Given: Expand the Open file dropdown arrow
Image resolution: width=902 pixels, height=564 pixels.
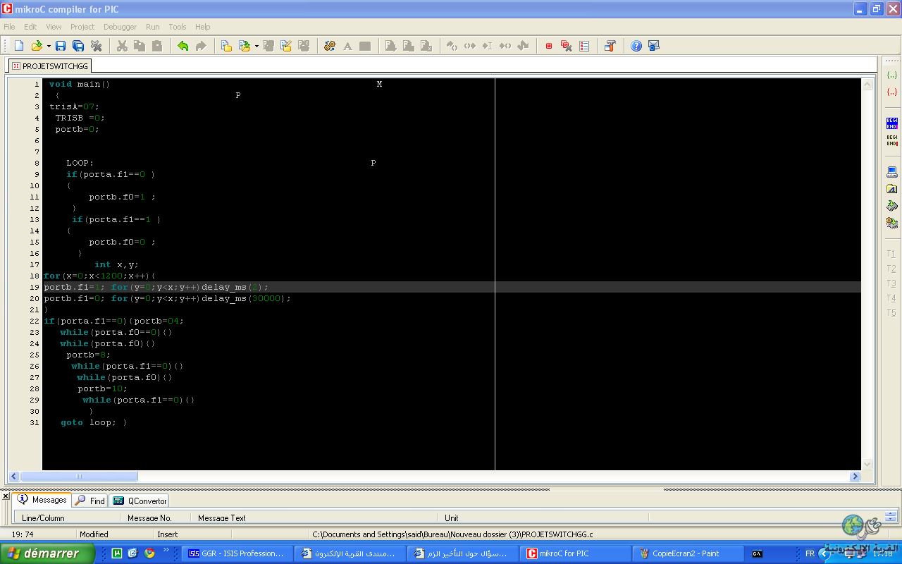Looking at the screenshot, I should click(x=49, y=46).
